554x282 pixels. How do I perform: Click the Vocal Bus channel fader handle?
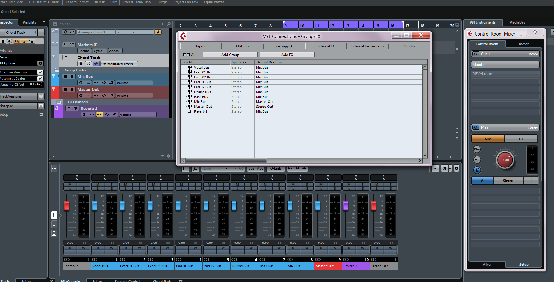[x=94, y=206]
